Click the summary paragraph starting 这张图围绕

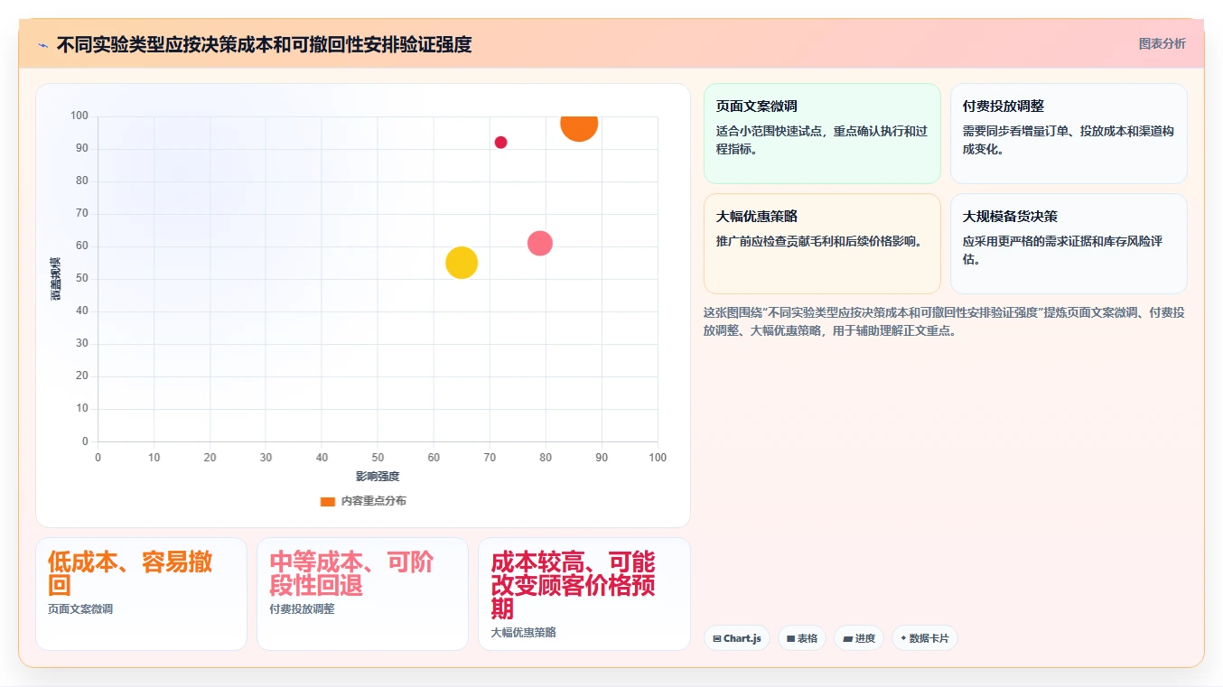pos(944,321)
